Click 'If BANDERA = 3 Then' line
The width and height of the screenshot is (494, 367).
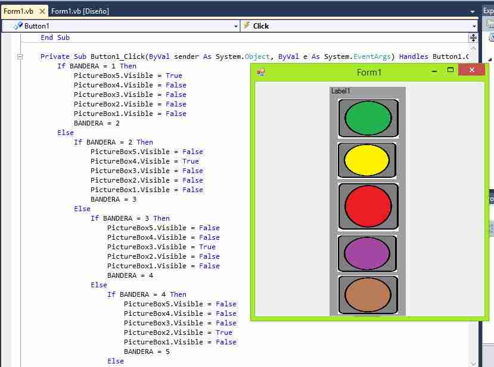(130, 218)
